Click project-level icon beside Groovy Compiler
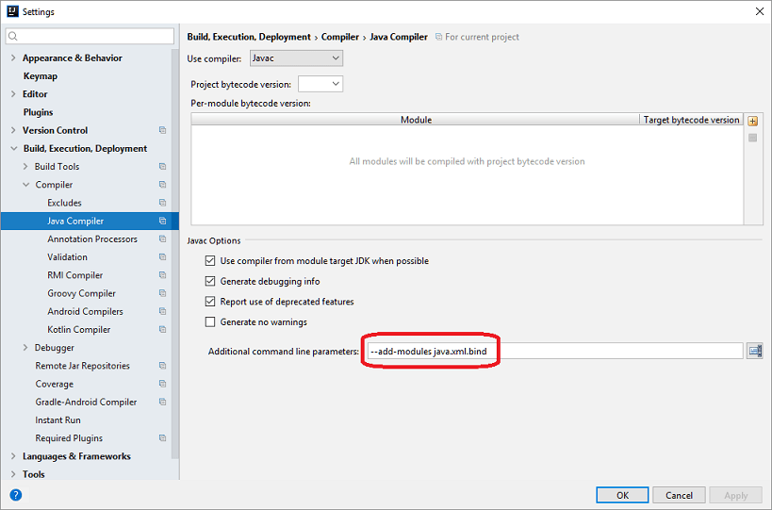The image size is (772, 510). coord(162,293)
